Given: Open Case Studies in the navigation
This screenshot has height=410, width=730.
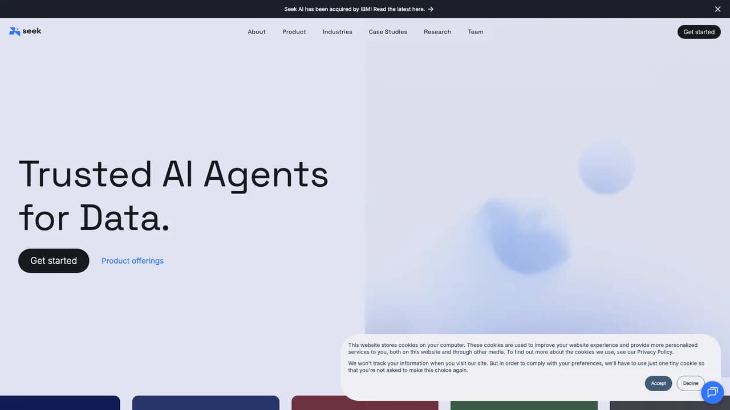Looking at the screenshot, I should (x=388, y=32).
